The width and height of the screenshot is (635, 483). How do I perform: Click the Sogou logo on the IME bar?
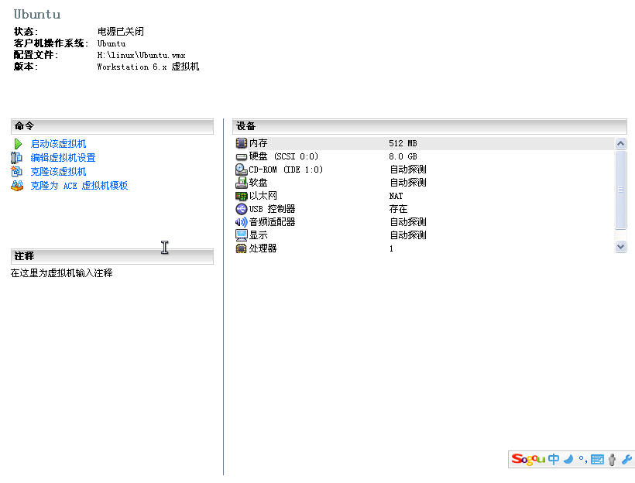click(528, 459)
